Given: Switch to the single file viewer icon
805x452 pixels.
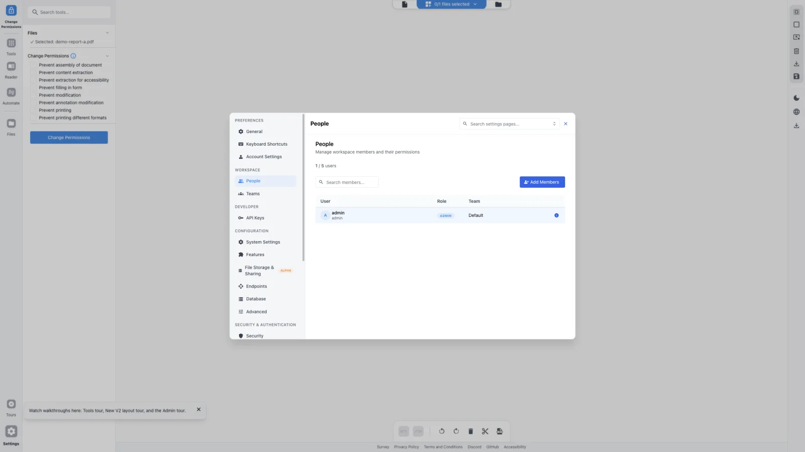Looking at the screenshot, I should tap(405, 4).
